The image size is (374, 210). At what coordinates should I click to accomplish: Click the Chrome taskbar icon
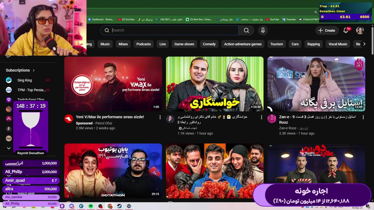tap(110, 206)
